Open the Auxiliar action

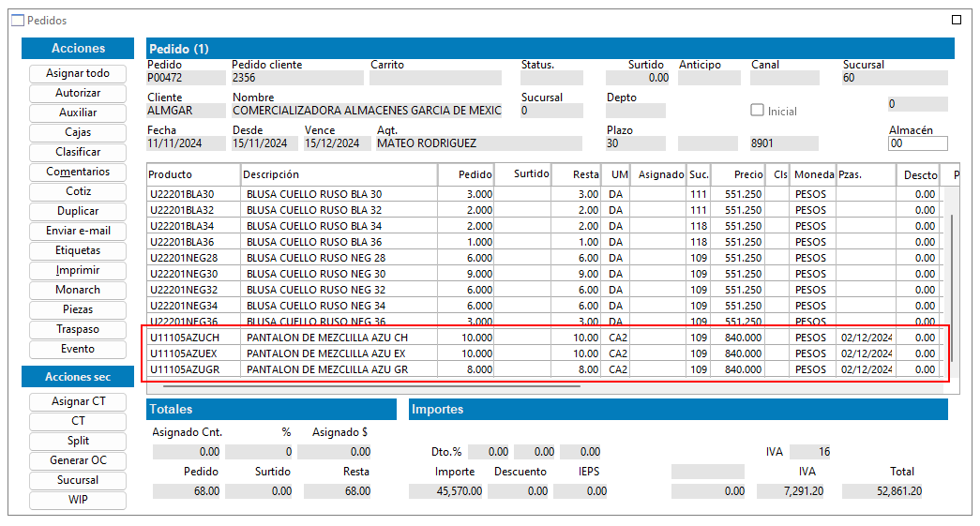tap(78, 113)
